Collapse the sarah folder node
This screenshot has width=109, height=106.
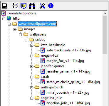(31, 77)
